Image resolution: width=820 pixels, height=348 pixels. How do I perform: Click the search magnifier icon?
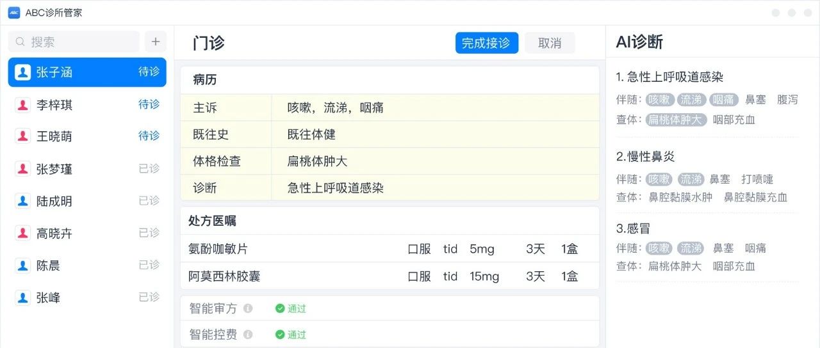click(20, 42)
